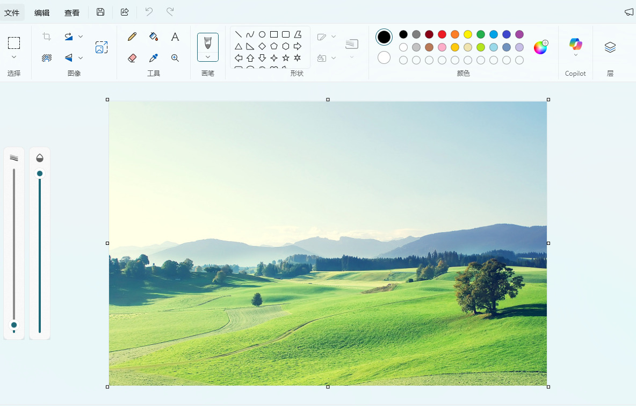Select the black Color 1 swatch
636x406 pixels.
384,37
